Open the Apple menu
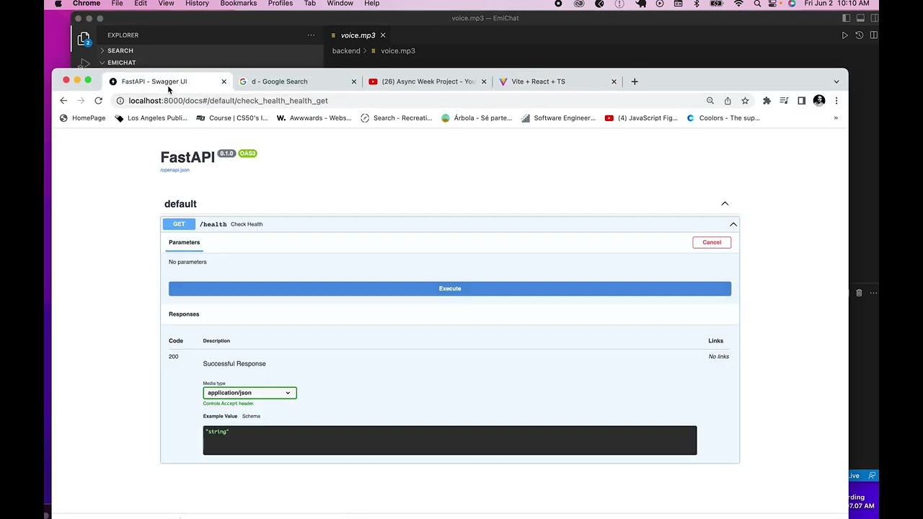This screenshot has width=923, height=519. [x=58, y=4]
